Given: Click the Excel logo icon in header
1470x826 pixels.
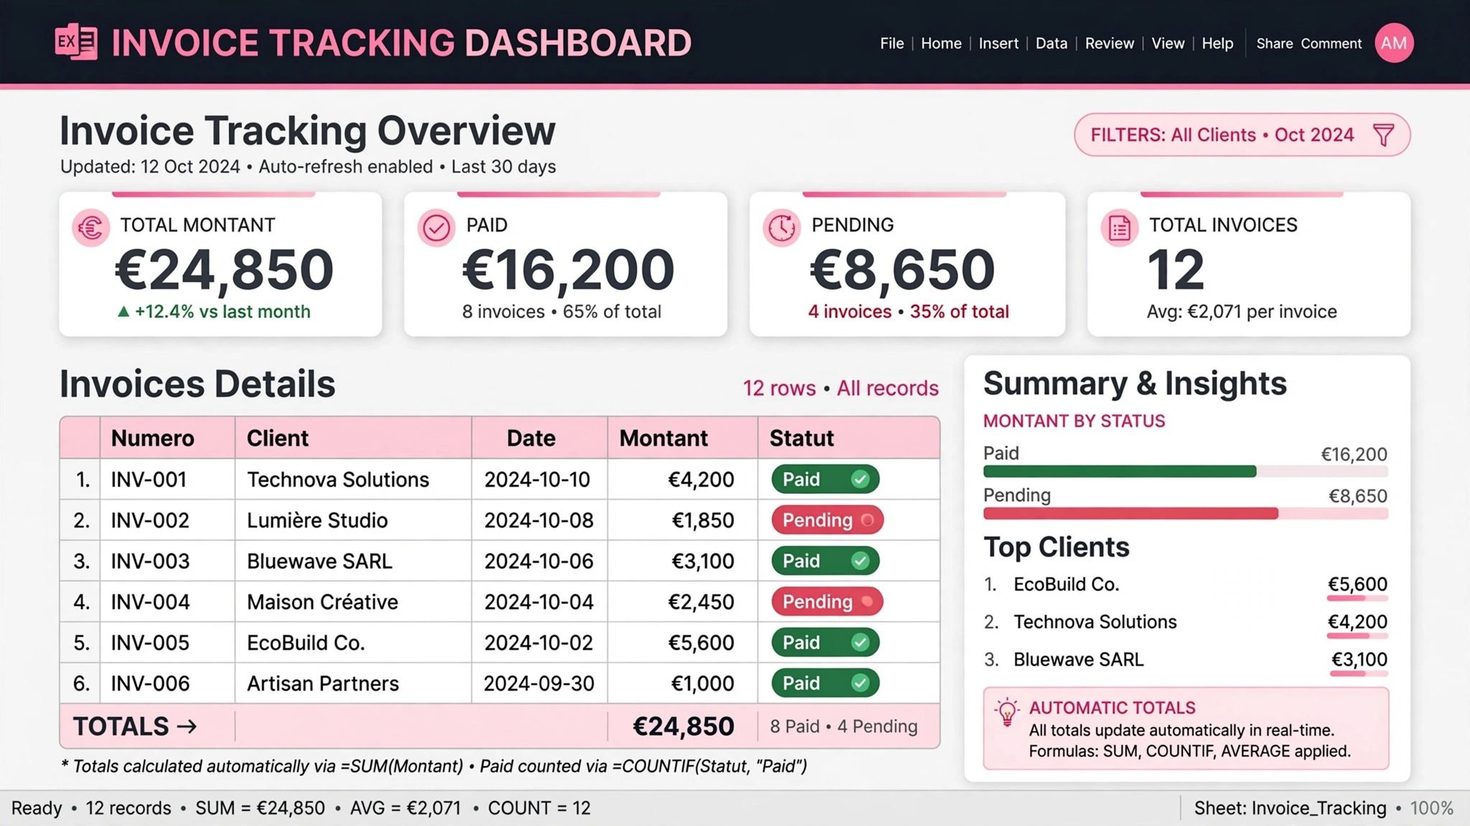Looking at the screenshot, I should pyautogui.click(x=76, y=42).
